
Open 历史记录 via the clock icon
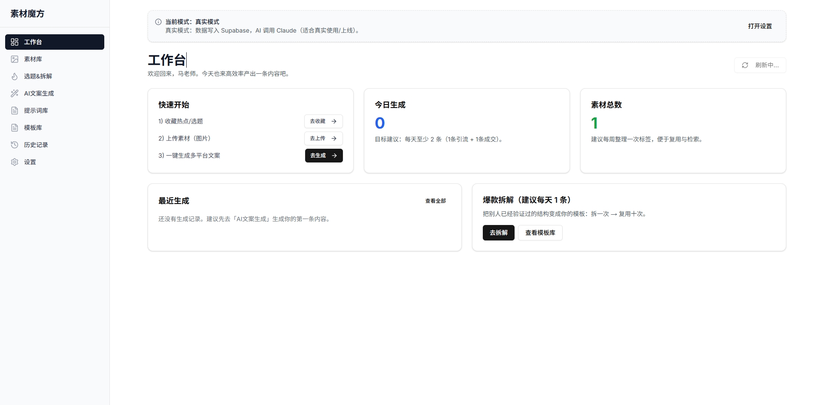point(15,145)
